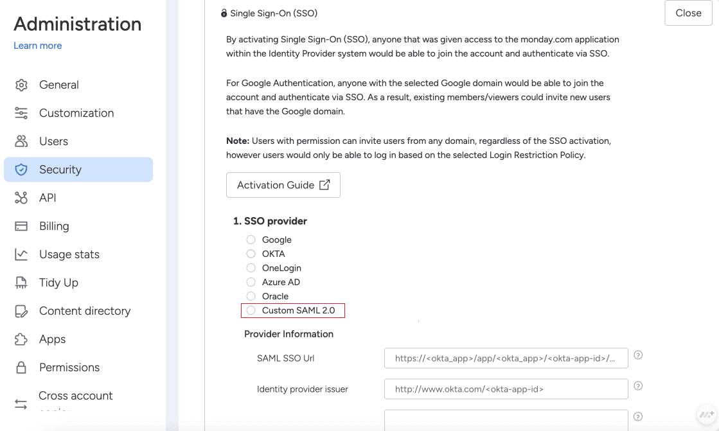
Task: Show help for Identity provider issuer
Action: tap(638, 386)
